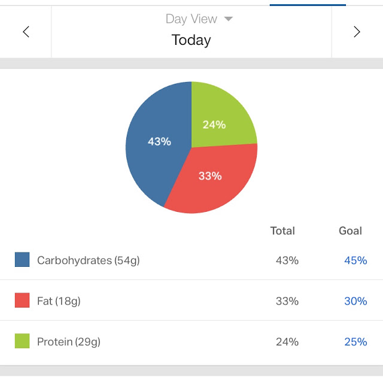Edit the 25% protein goal
This screenshot has width=383, height=383.
click(x=355, y=342)
